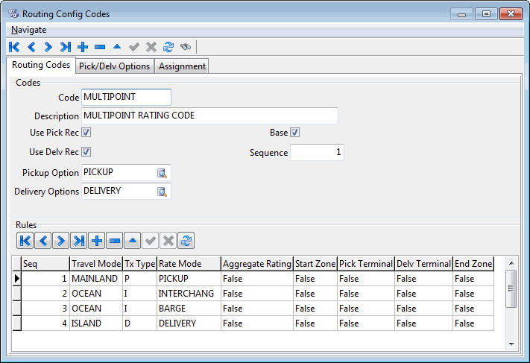The width and height of the screenshot is (530, 363).
Task: Delete rule with Rules minus button
Action: [114, 240]
